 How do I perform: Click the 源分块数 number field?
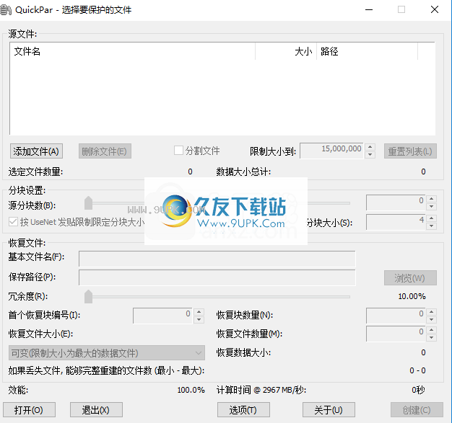click(x=396, y=202)
